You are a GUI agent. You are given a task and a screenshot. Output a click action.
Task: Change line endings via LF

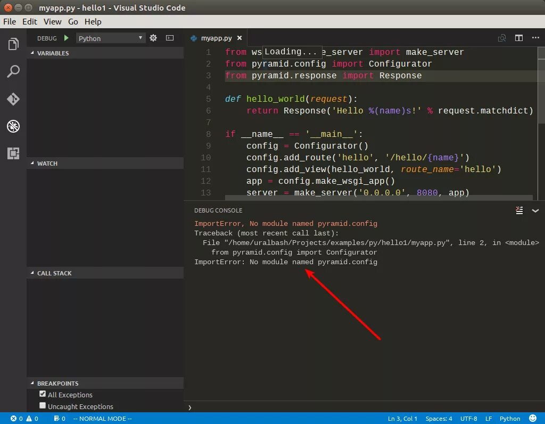(x=489, y=419)
